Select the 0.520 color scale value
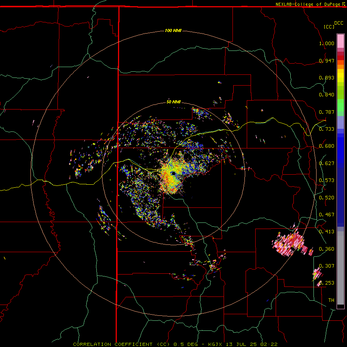Screen dimensions: 347x347 (x=327, y=198)
